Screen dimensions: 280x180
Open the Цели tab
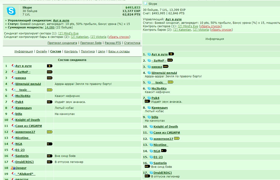coord(101,51)
